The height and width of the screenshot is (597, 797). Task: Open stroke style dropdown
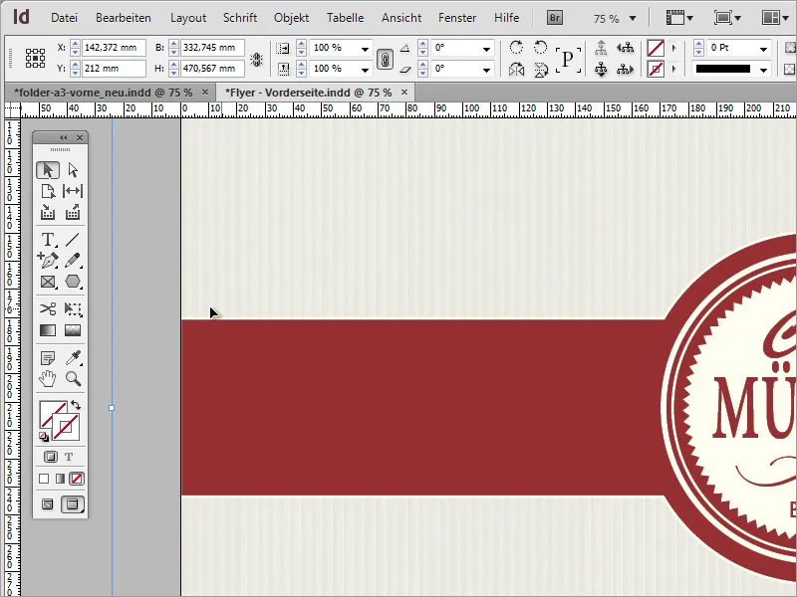tap(763, 70)
